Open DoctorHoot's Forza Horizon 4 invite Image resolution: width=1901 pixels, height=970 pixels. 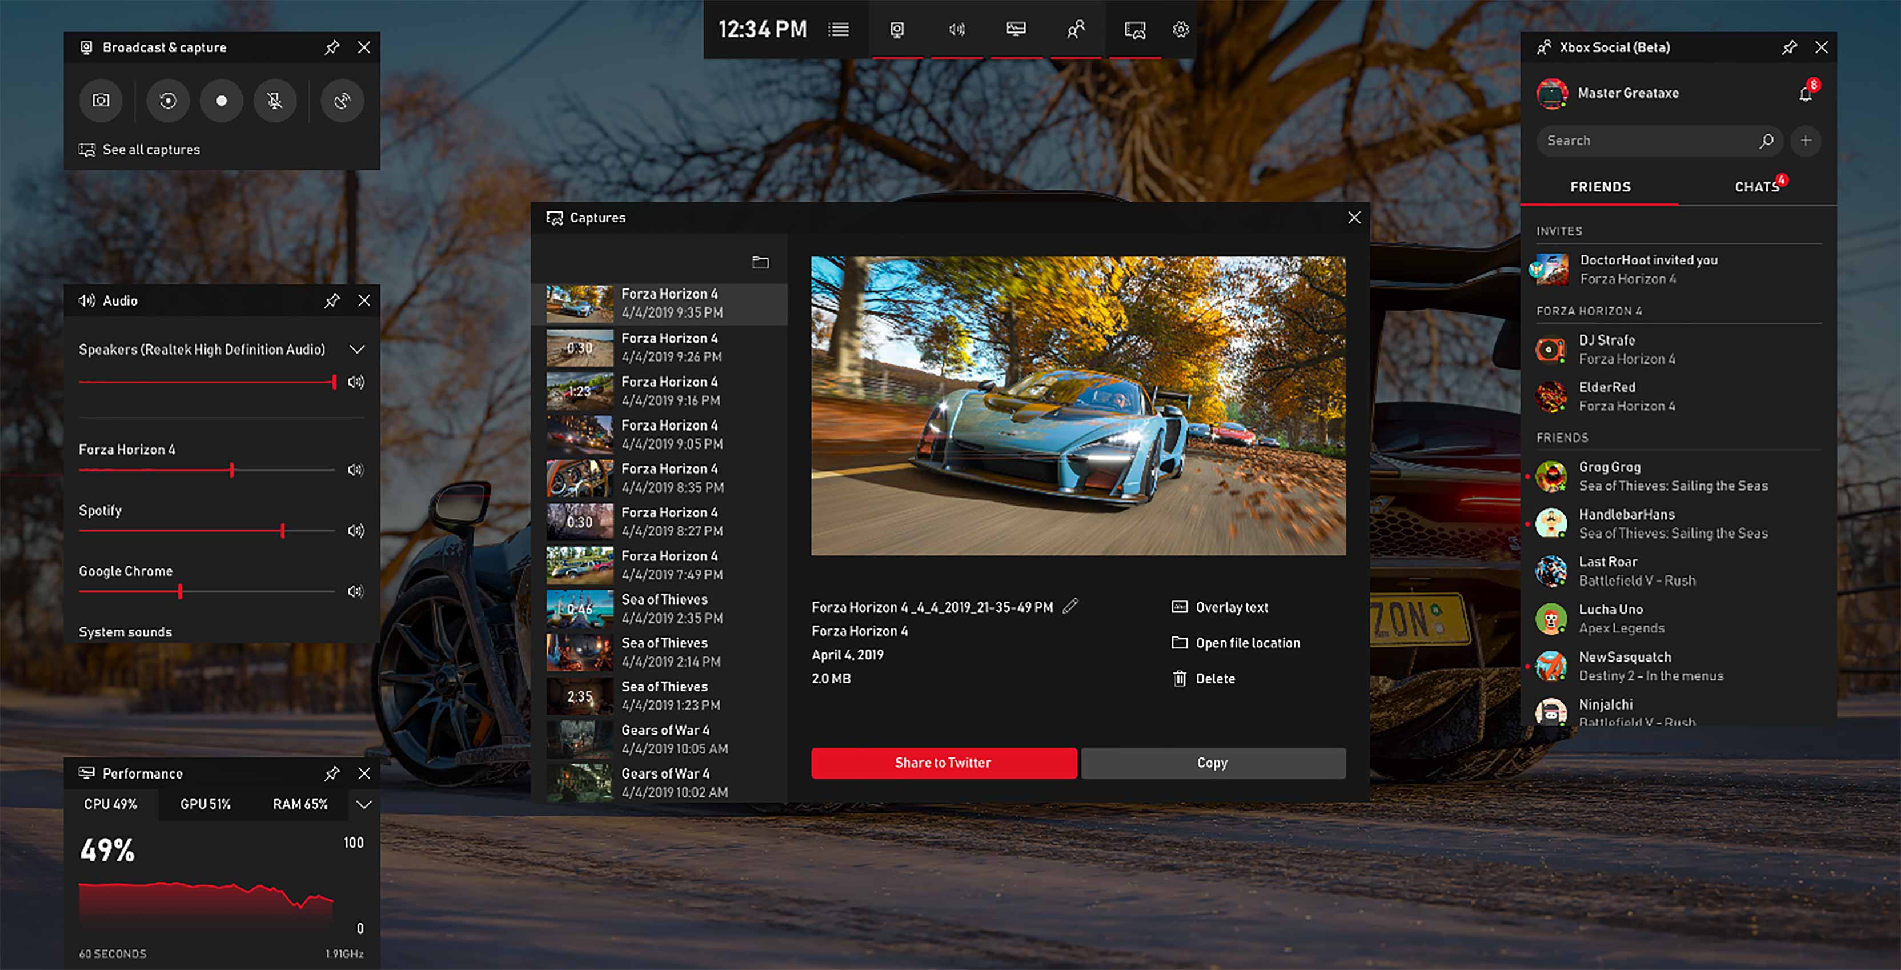click(x=1679, y=270)
